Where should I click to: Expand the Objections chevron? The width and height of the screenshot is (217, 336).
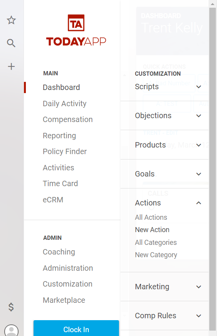pos(198,116)
